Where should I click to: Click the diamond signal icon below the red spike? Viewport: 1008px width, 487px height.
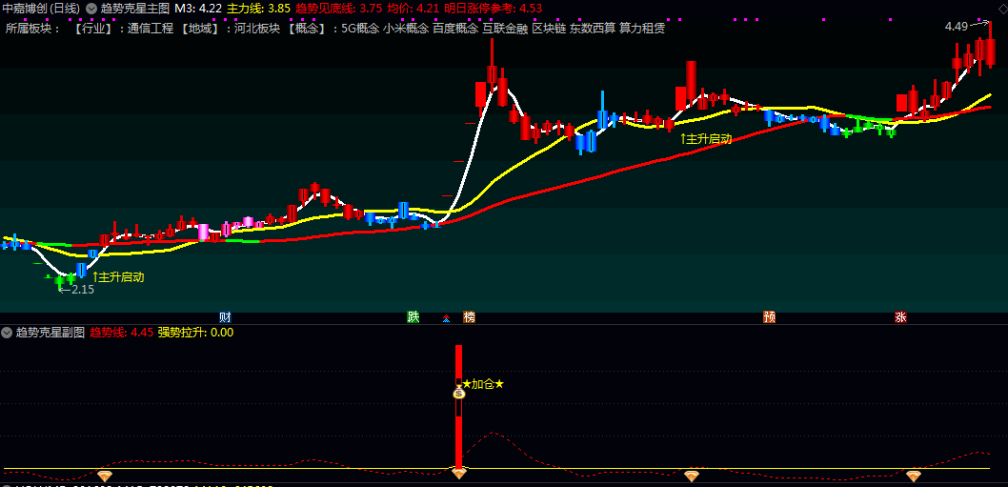[458, 475]
